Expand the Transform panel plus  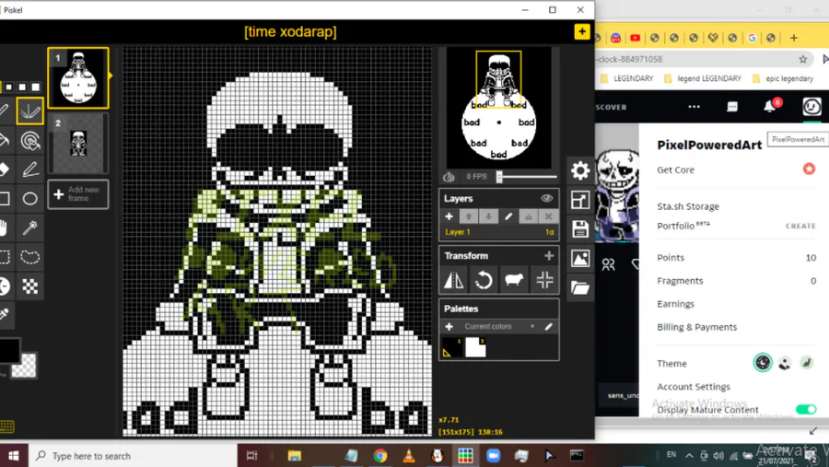point(549,255)
